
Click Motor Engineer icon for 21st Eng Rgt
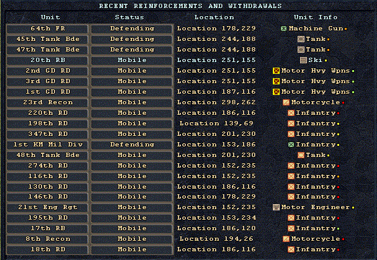[277, 207]
